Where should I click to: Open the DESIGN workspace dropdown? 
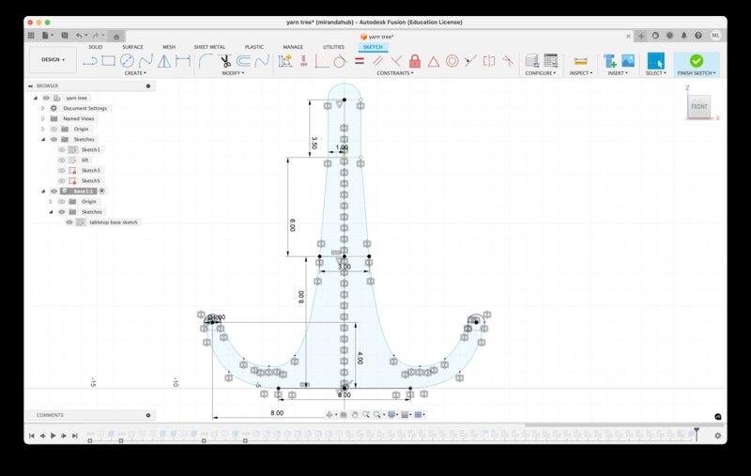[53, 59]
